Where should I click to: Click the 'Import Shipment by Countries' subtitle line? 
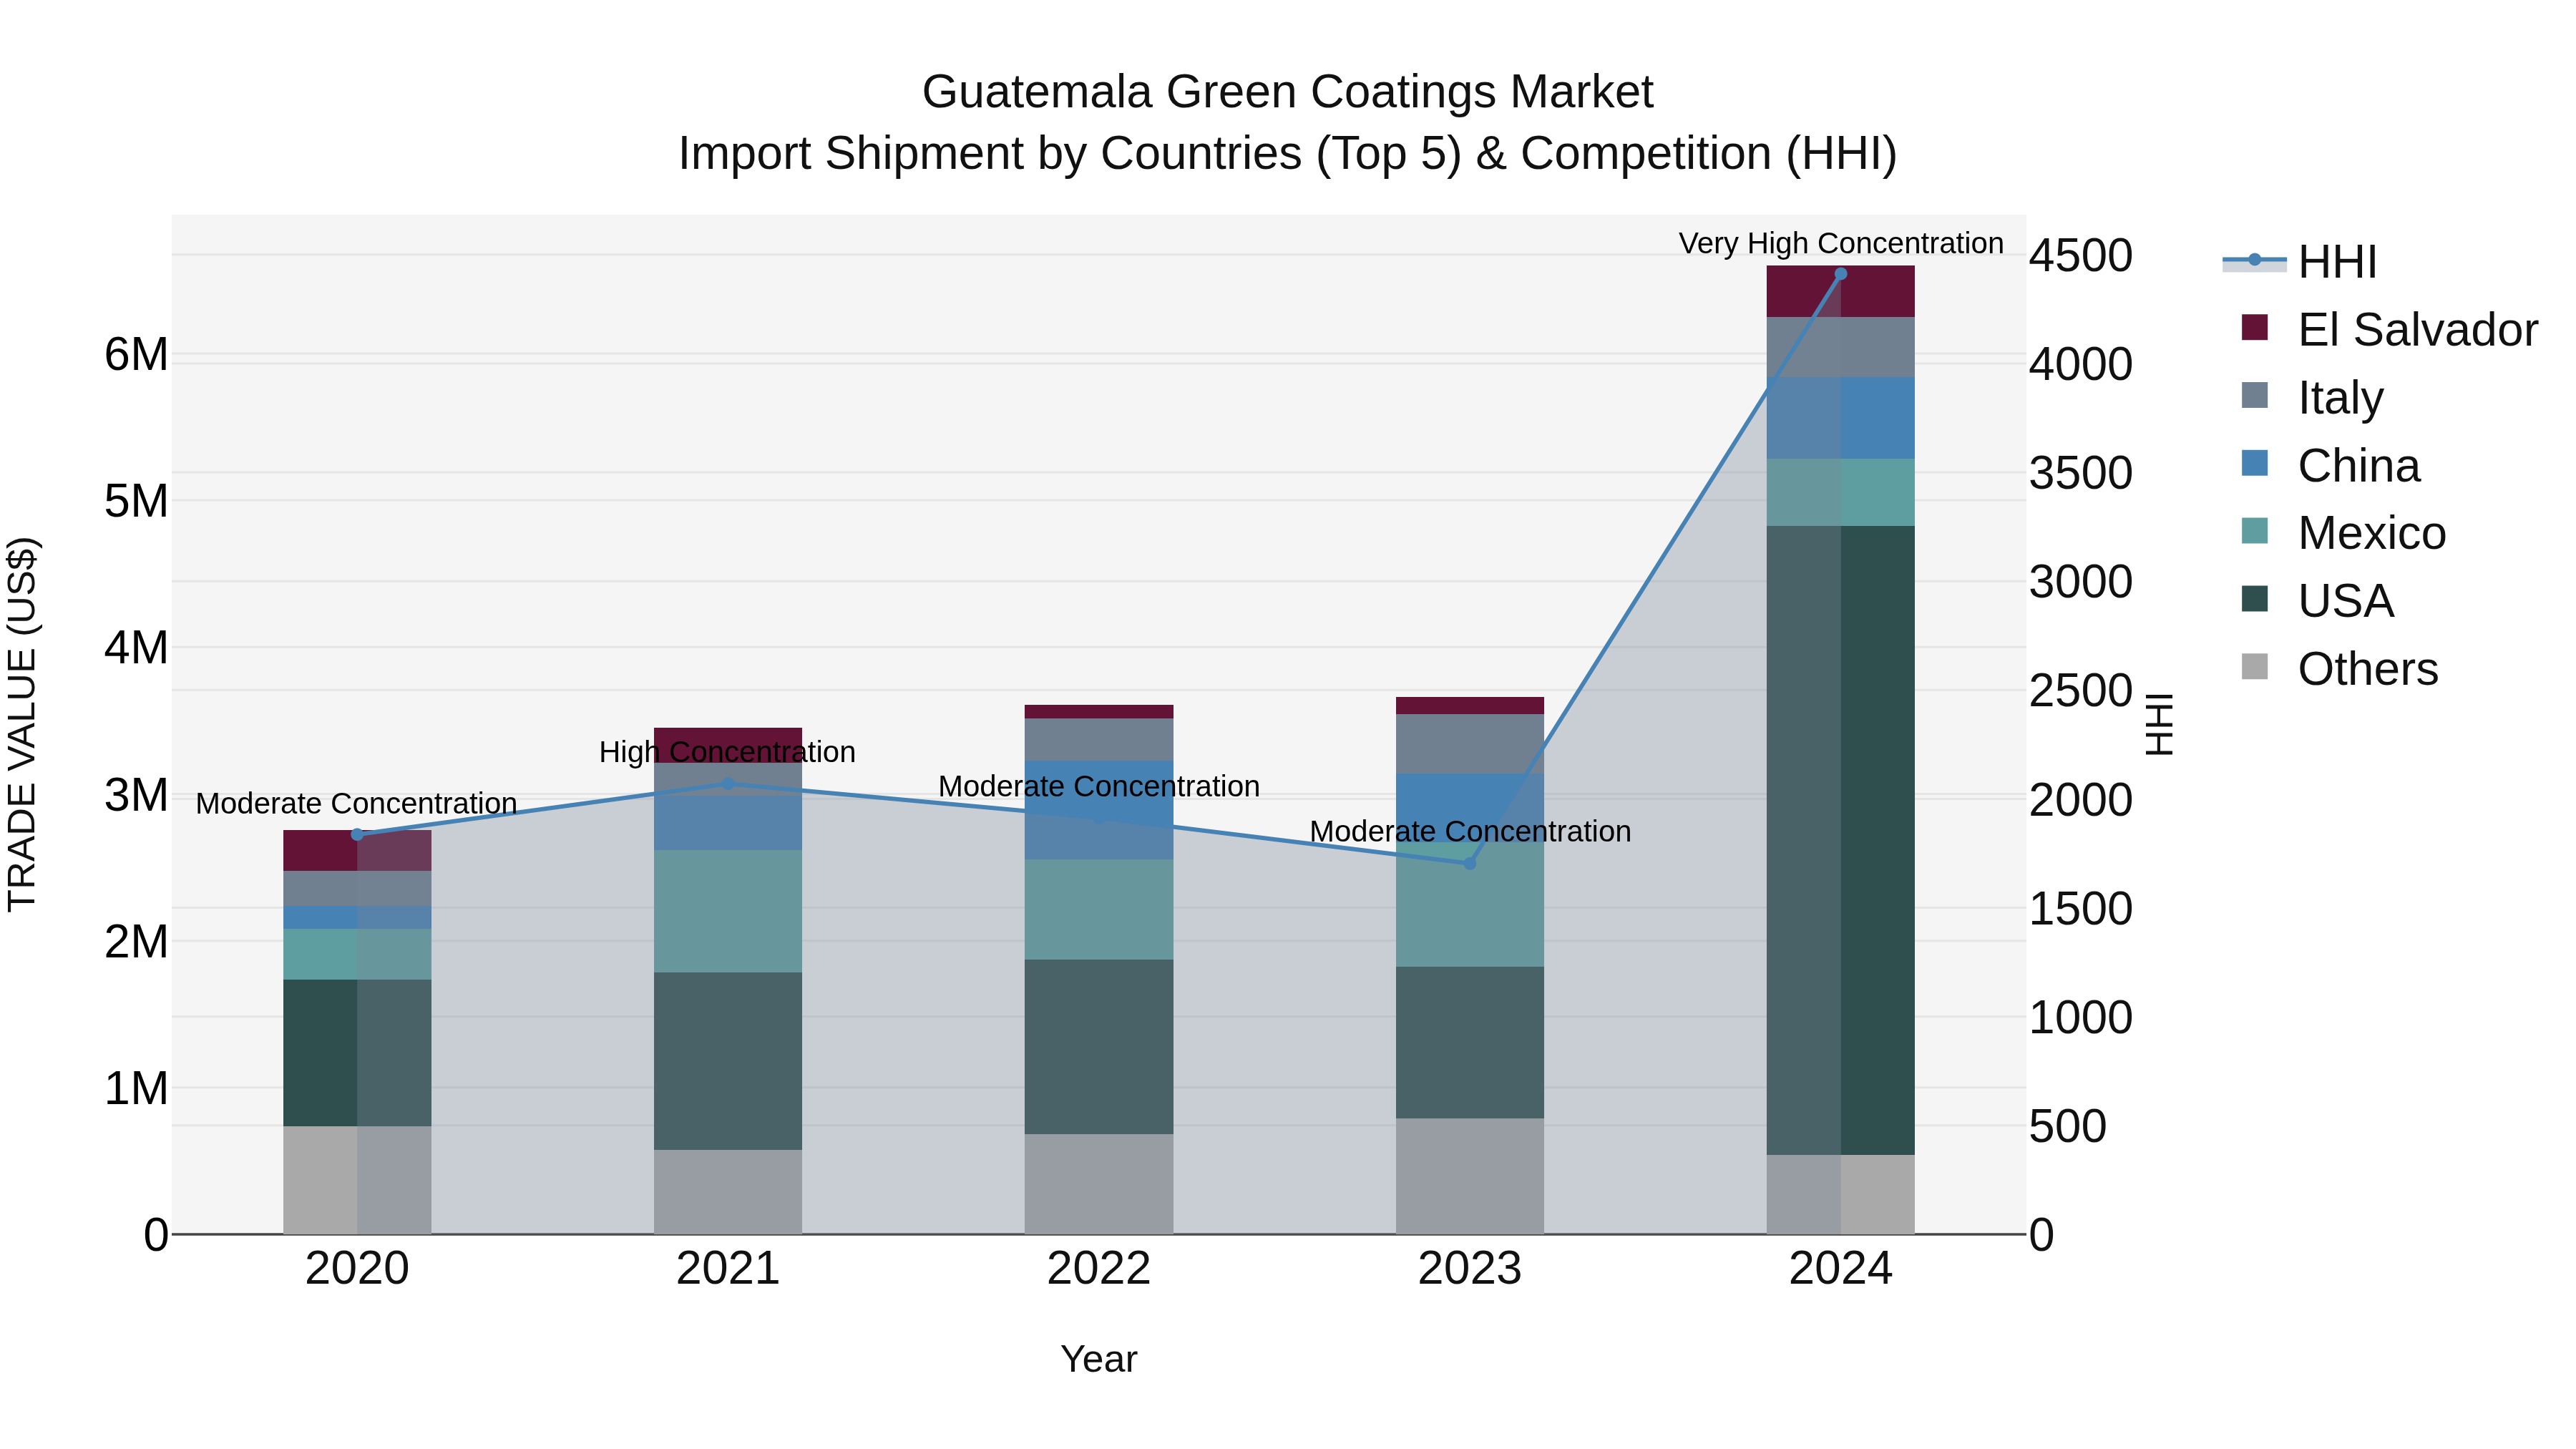click(x=1288, y=153)
